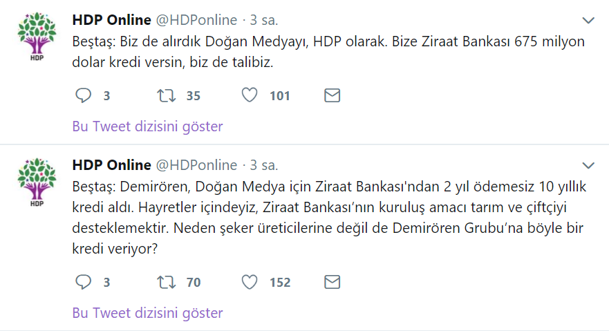The width and height of the screenshot is (609, 331).
Task: Open the first tweet's chevron options menu
Action: [588, 20]
